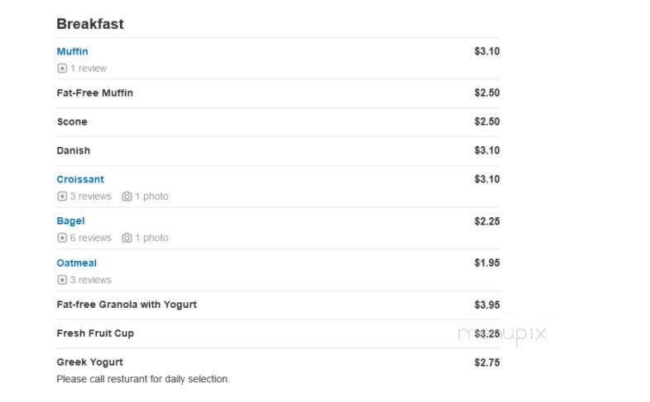This screenshot has height=402, width=650.
Task: Click the $3.95 Fat-free Granola price
Action: point(487,305)
